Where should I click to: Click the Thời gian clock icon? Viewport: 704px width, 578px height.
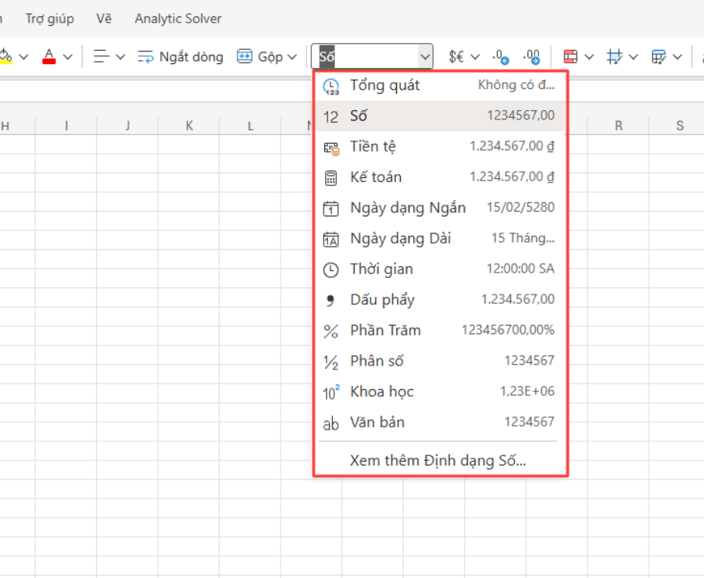coord(331,270)
